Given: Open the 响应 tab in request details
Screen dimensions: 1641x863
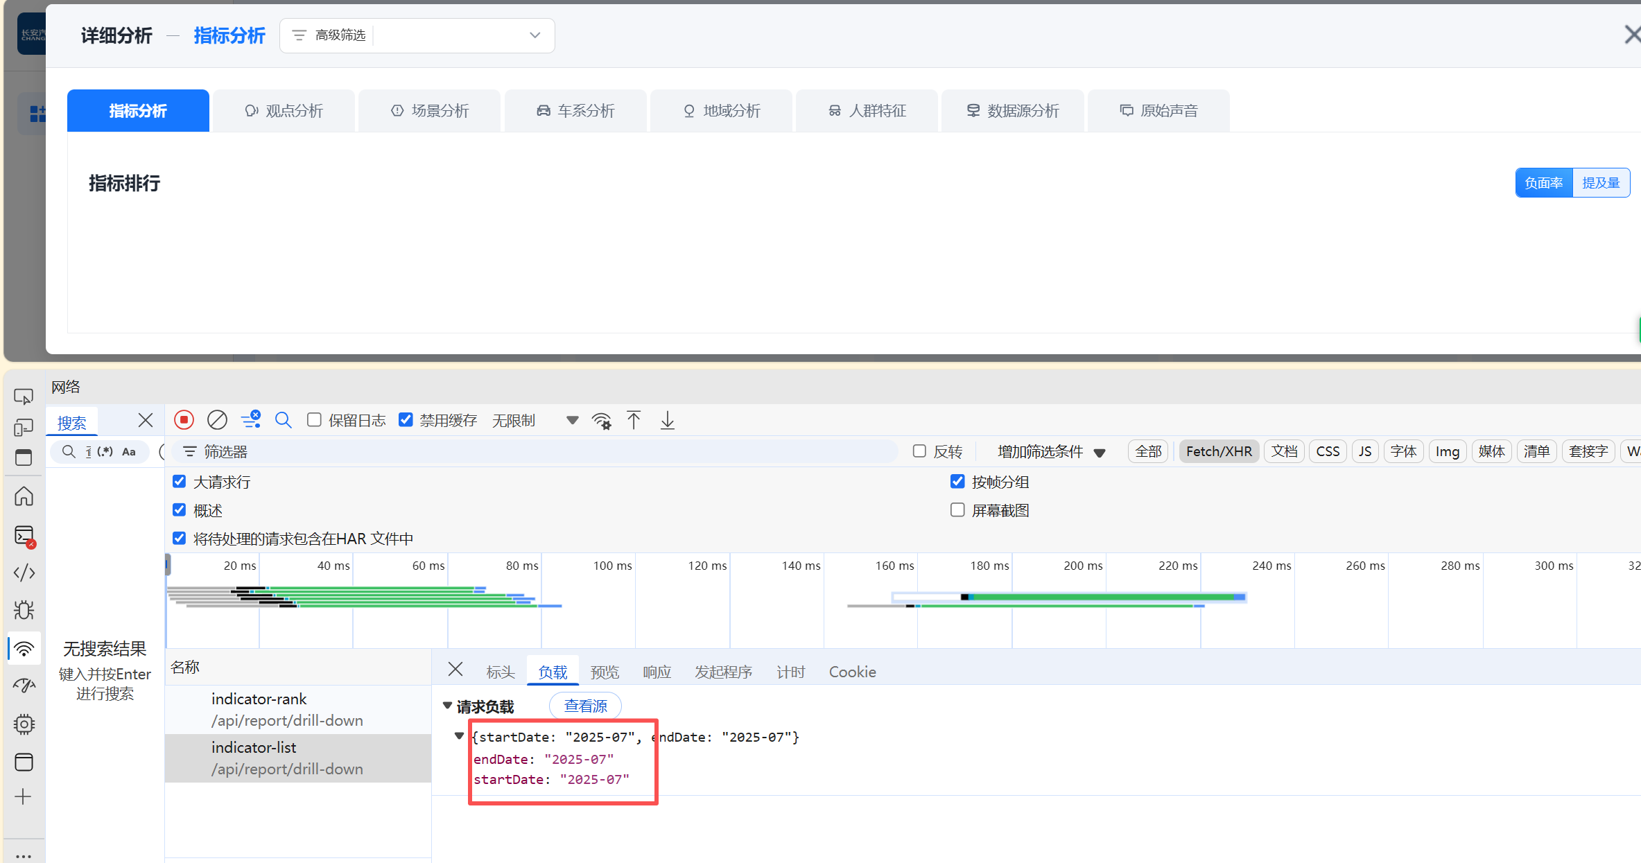Looking at the screenshot, I should click(657, 672).
